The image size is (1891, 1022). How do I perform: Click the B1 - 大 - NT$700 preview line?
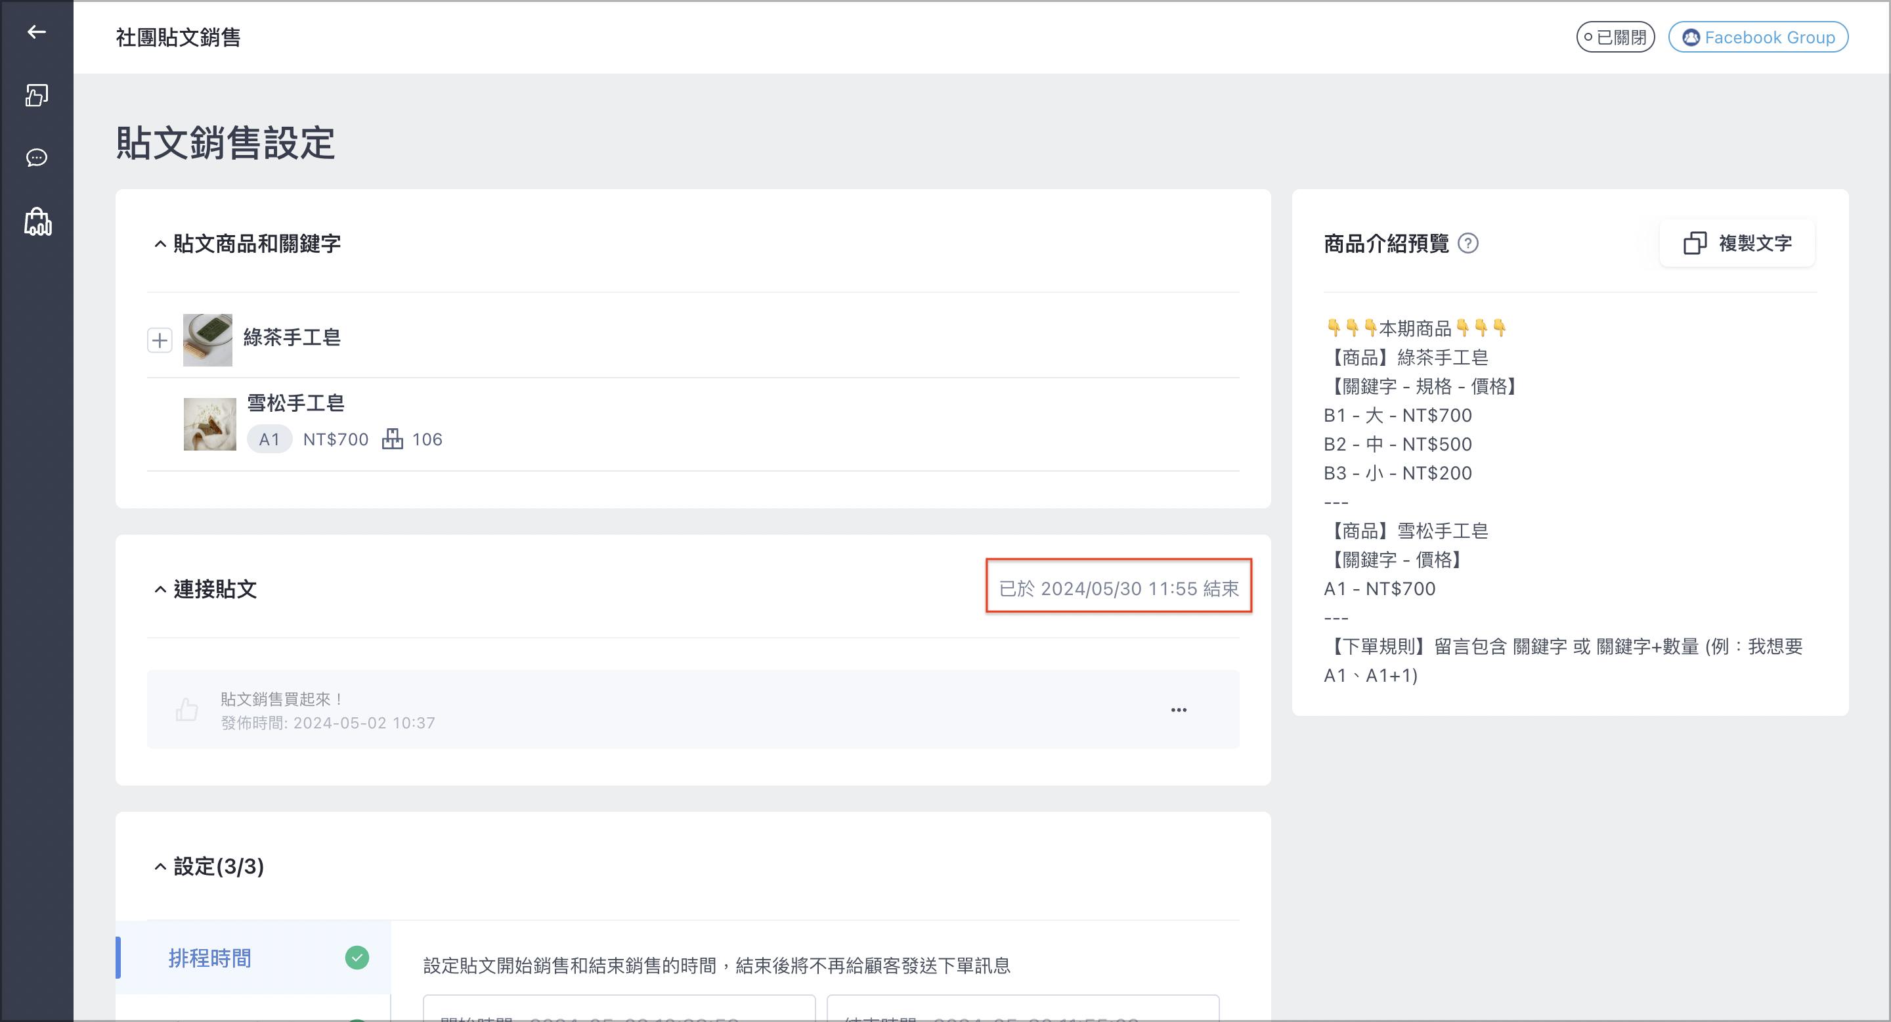pyautogui.click(x=1398, y=416)
